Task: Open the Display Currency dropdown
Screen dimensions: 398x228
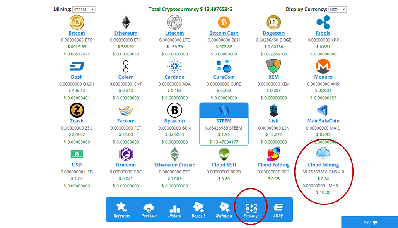Action: tap(338, 10)
